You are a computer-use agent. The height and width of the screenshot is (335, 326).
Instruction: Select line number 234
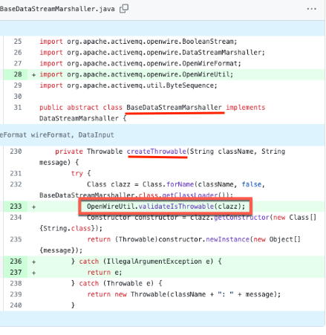pyautogui.click(x=16, y=218)
